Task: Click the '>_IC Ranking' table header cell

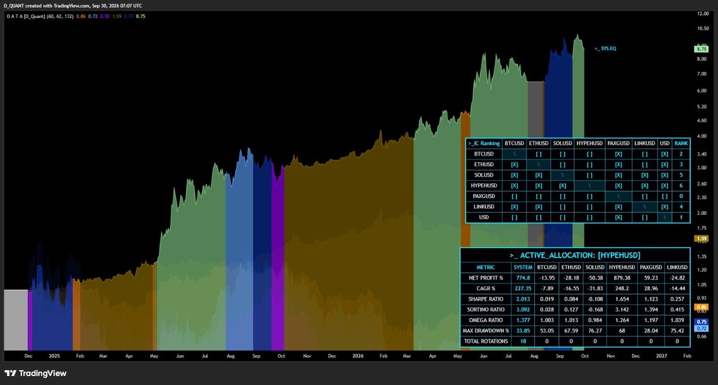Action: 484,144
